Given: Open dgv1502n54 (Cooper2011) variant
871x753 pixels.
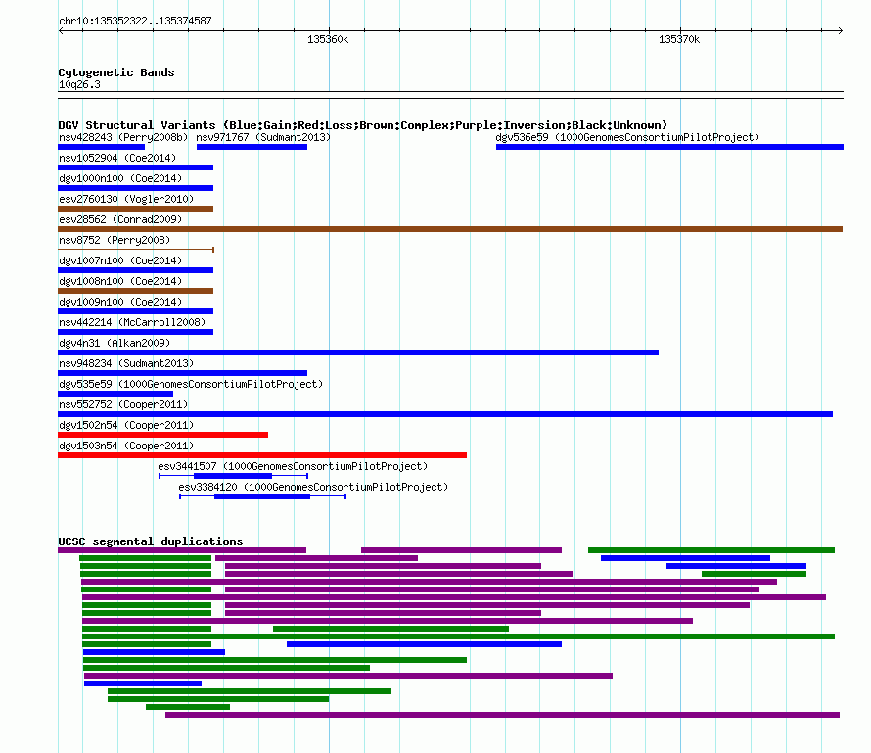Looking at the screenshot, I should click(x=126, y=425).
